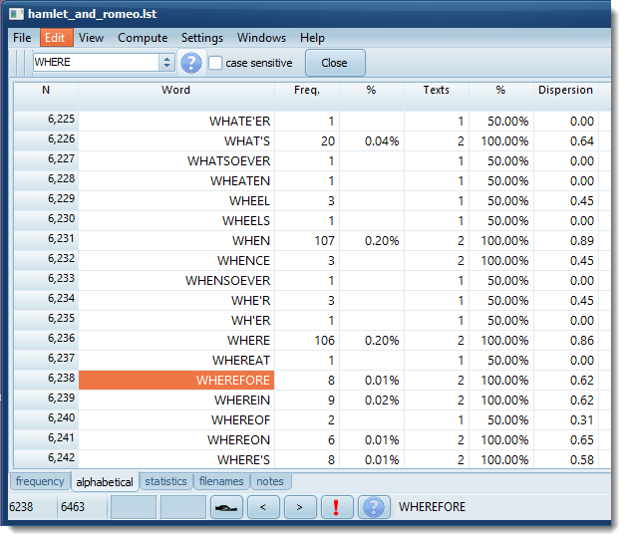Select the word WHERE in the Word column

[249, 341]
